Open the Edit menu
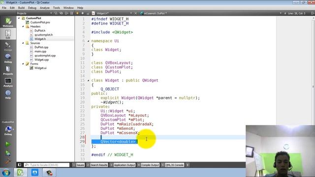315x177 pixels. 12,8
